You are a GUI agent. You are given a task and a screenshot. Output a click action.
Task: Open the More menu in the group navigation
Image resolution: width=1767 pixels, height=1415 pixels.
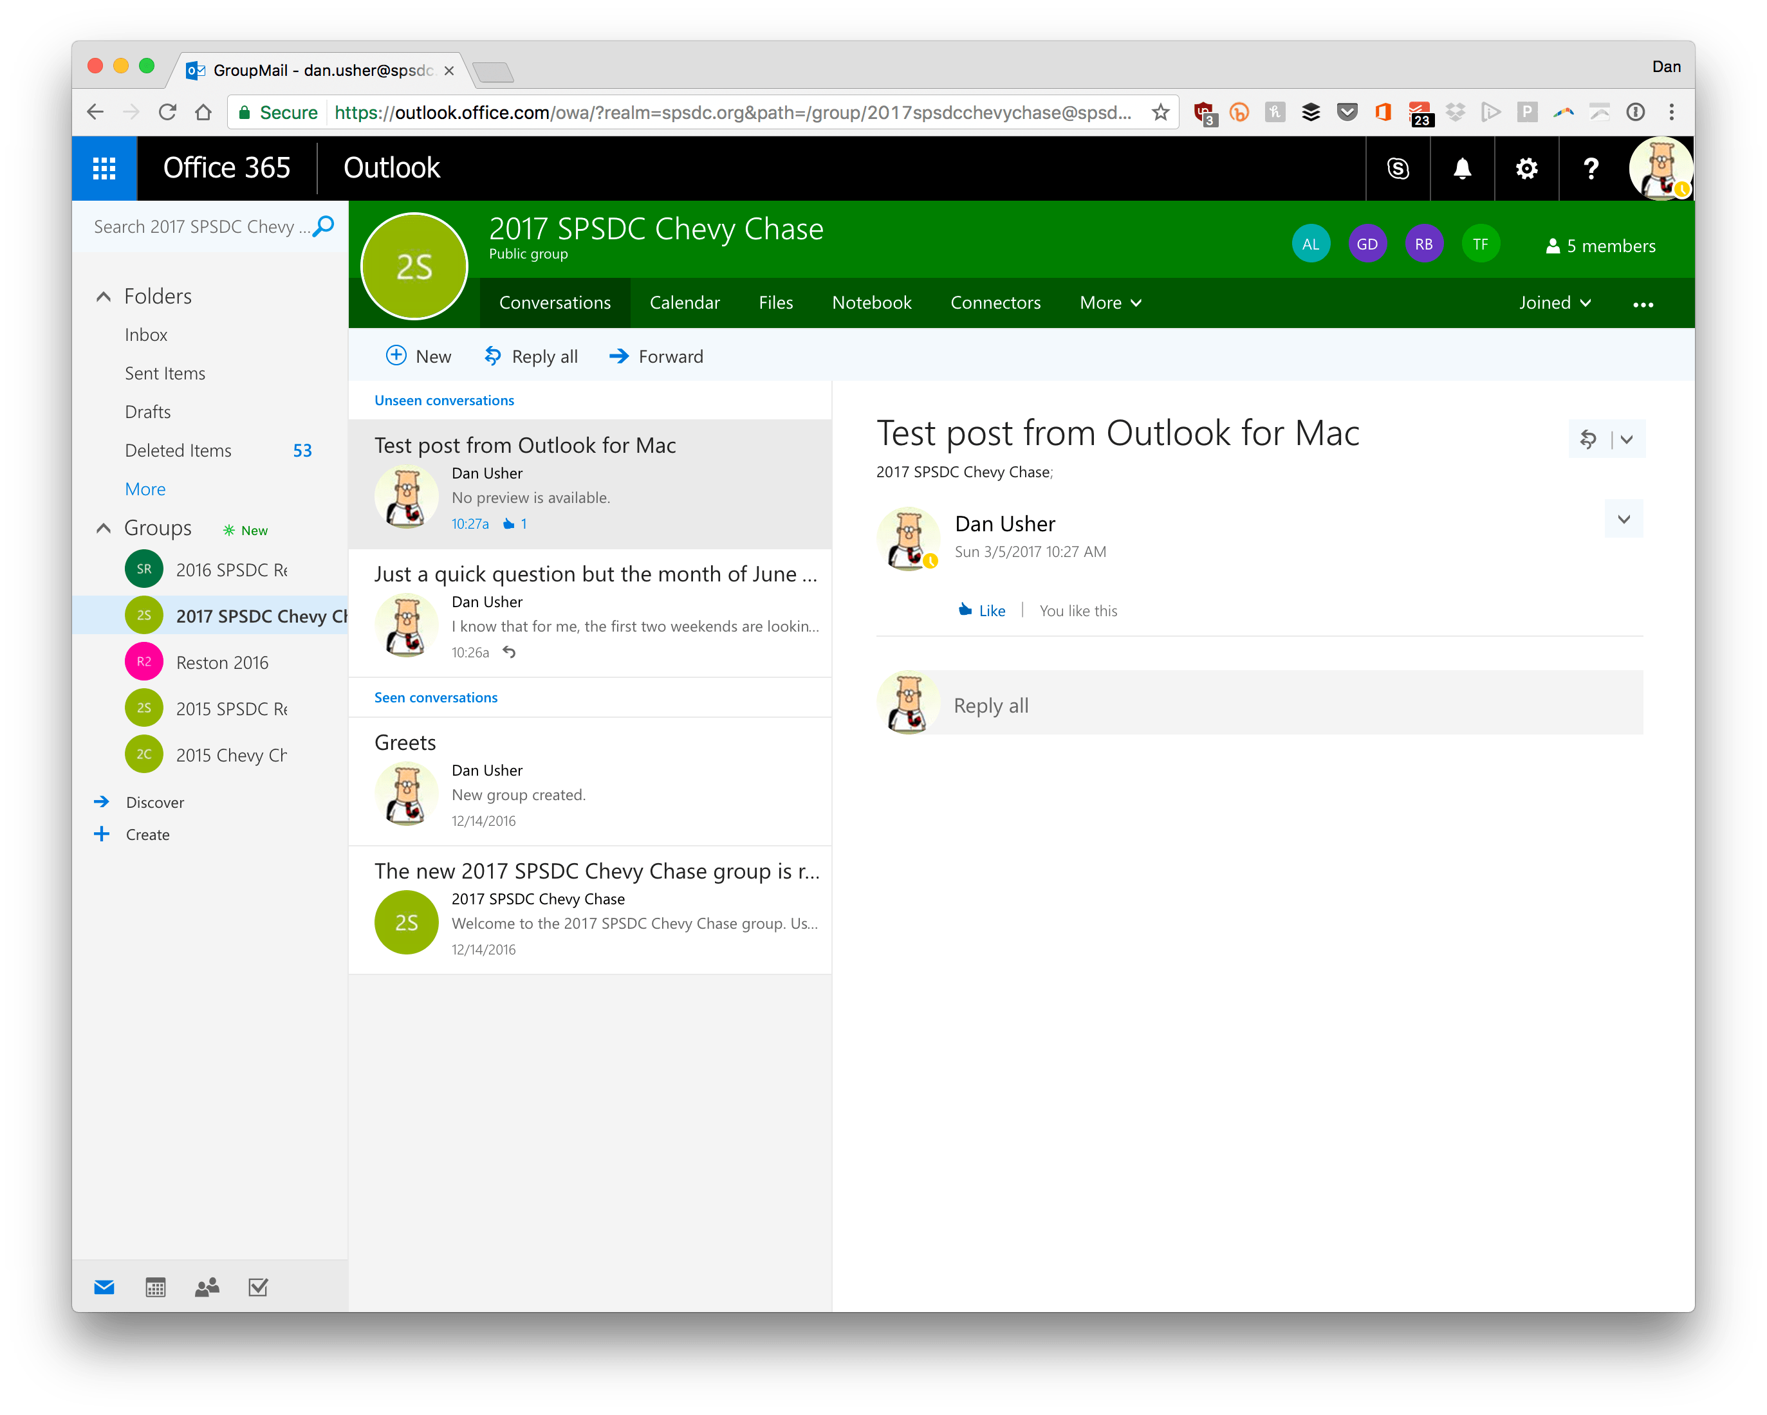(1110, 302)
